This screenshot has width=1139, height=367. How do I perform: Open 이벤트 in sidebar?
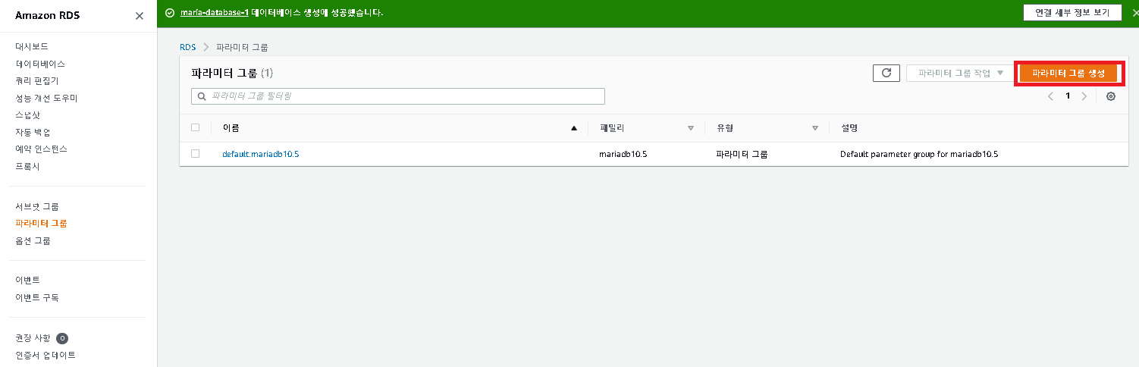coord(27,281)
